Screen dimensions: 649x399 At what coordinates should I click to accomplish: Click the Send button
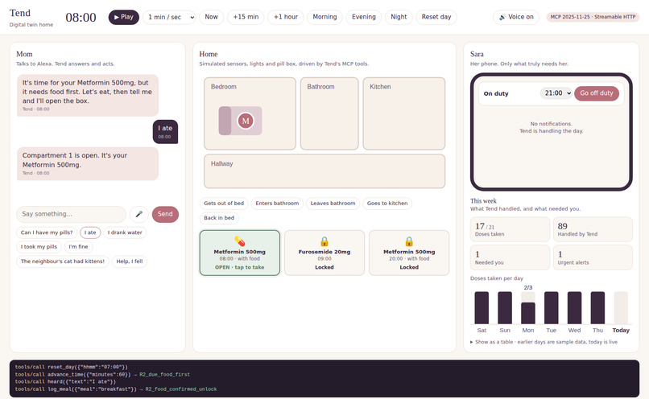coord(165,214)
